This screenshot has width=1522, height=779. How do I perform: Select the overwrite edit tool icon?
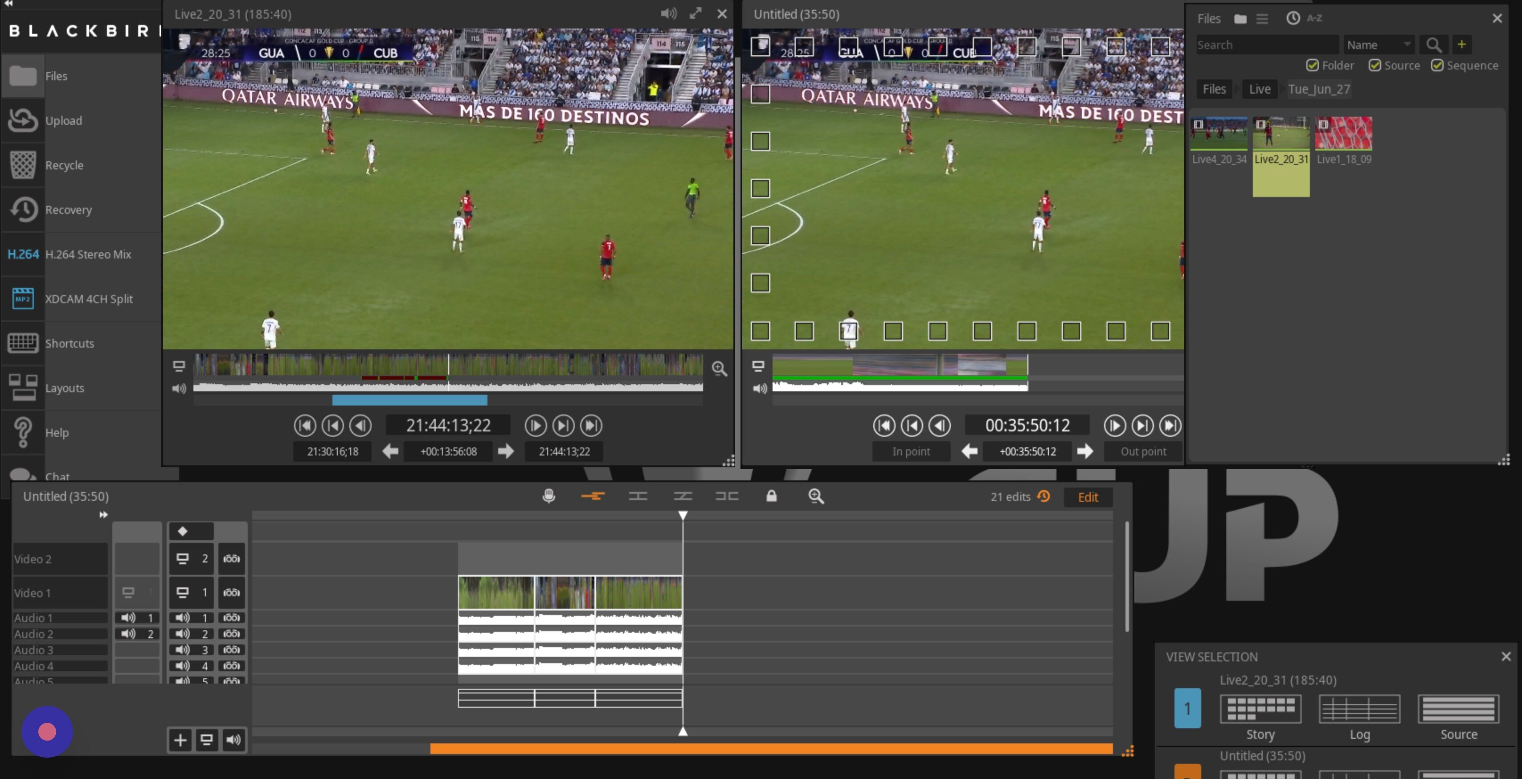click(x=638, y=496)
